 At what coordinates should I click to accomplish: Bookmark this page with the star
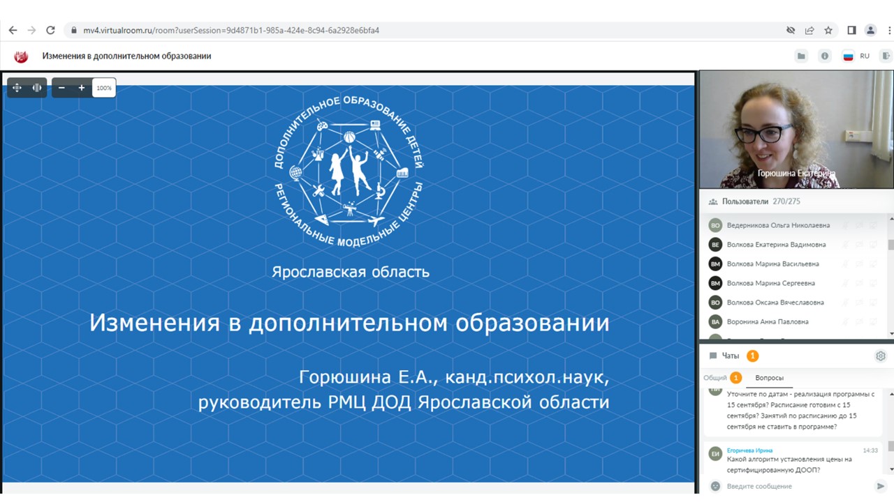(828, 31)
